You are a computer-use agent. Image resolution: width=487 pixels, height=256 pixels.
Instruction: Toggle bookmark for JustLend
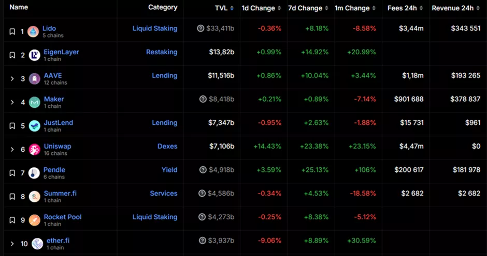(12, 126)
